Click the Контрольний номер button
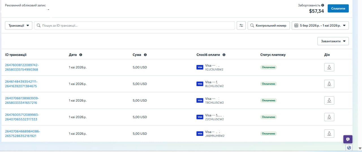362x152 pixels. pyautogui.click(x=268, y=25)
